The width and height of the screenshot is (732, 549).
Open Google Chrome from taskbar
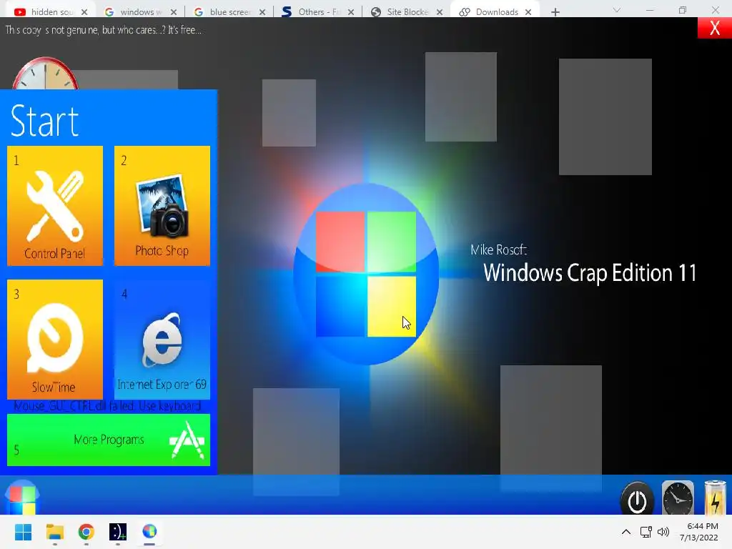pyautogui.click(x=86, y=532)
